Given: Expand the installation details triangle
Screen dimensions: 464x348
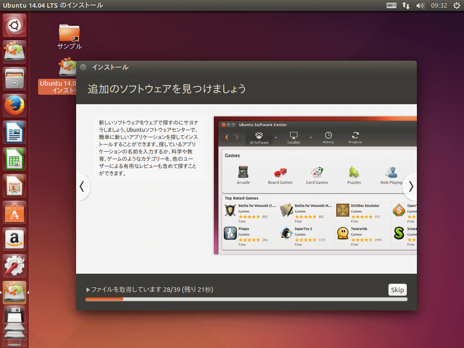Looking at the screenshot, I should pos(88,290).
